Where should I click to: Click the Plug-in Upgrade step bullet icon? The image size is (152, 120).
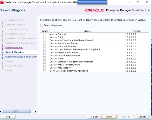[3, 48]
